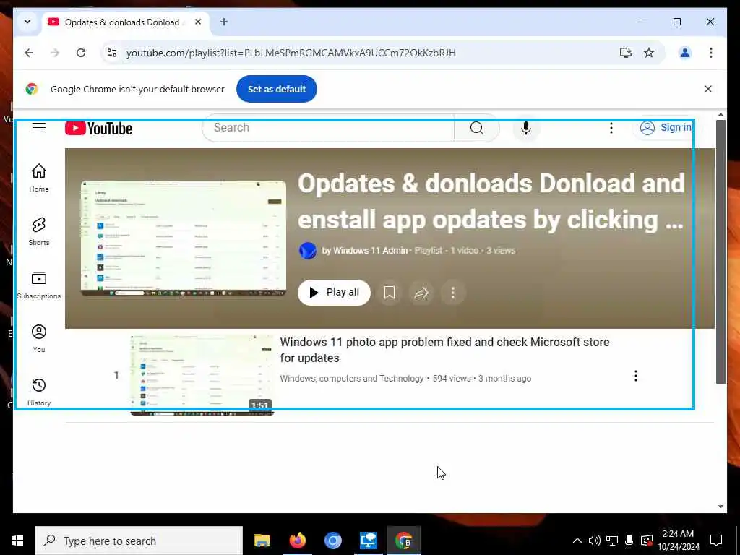
Task: View site information icon in address bar
Action: click(x=112, y=53)
